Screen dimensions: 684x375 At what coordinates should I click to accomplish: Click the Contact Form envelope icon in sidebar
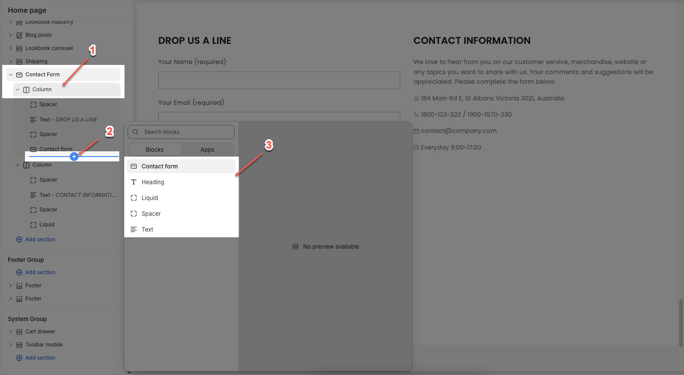(19, 75)
